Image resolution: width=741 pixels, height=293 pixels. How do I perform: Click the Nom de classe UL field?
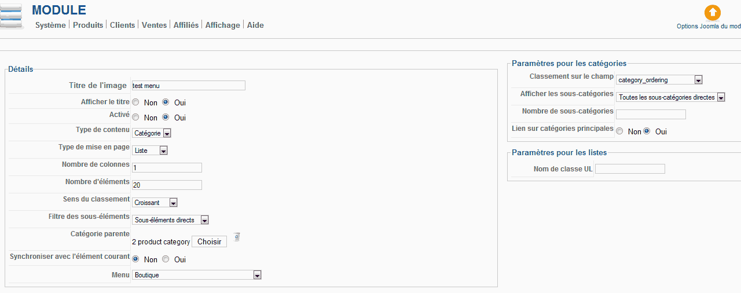pos(630,169)
